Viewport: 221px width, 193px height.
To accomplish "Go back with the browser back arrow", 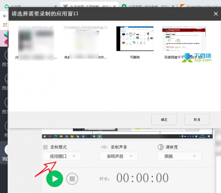I will click(x=5, y=16).
